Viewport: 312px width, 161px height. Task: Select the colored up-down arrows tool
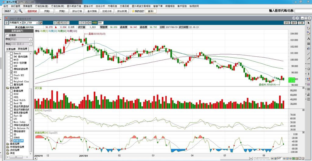click(x=309, y=79)
